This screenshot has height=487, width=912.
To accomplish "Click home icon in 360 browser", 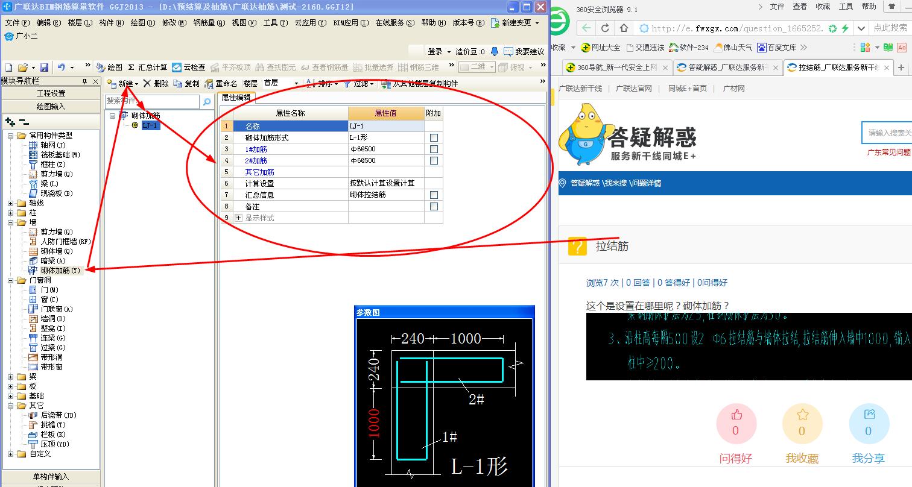I will (624, 28).
